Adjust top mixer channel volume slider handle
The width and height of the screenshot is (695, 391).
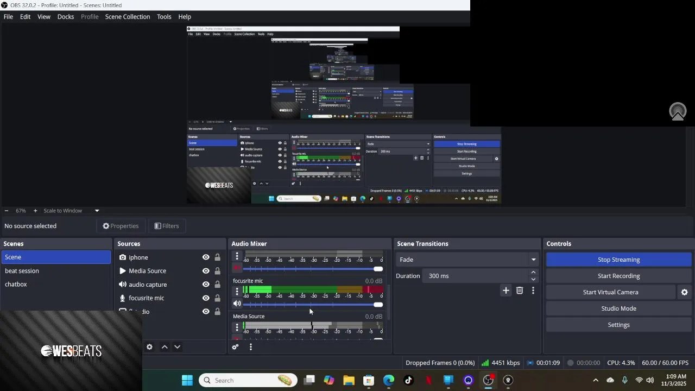(378, 269)
